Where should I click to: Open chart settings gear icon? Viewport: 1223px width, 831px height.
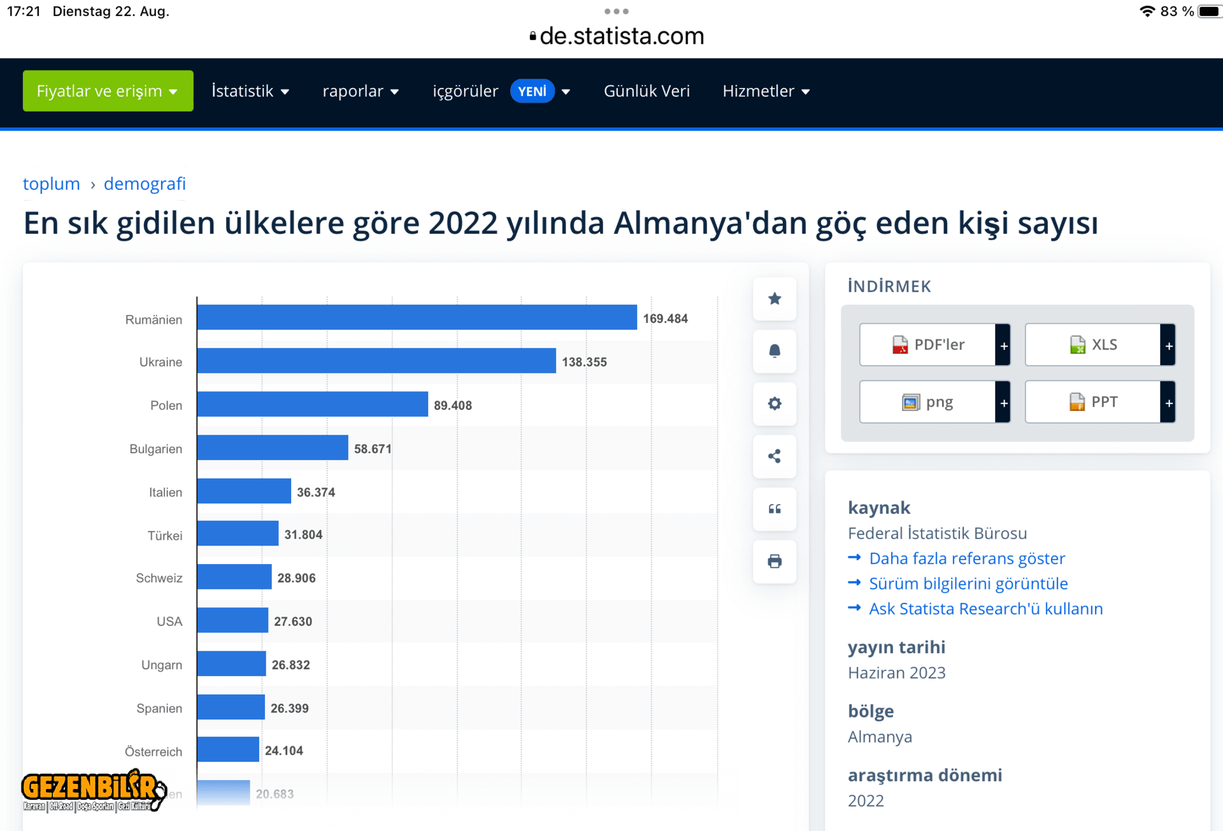coord(774,403)
